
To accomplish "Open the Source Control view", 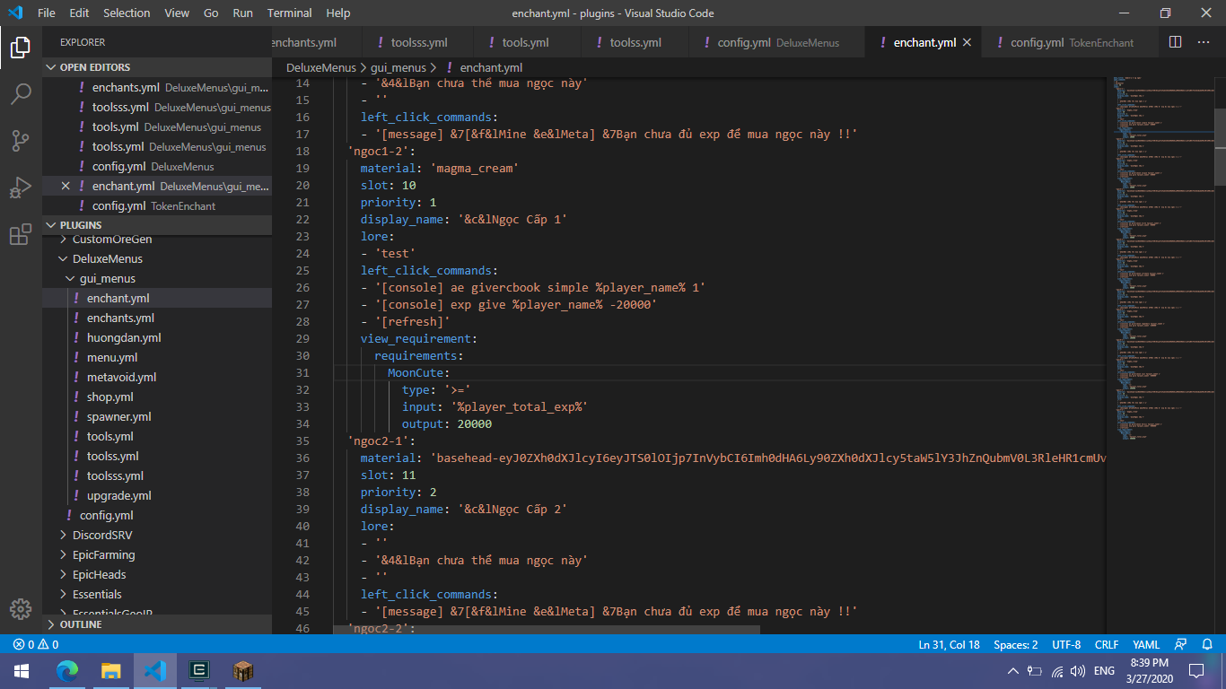I will [x=21, y=141].
